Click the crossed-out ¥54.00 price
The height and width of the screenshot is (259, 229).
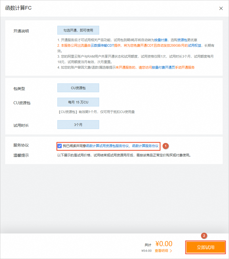[147, 251]
